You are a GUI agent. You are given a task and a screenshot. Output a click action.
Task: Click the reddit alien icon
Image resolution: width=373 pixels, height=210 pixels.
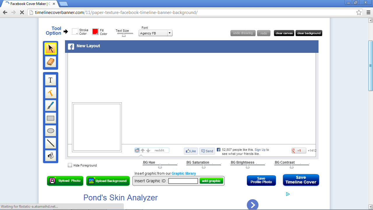(137, 150)
